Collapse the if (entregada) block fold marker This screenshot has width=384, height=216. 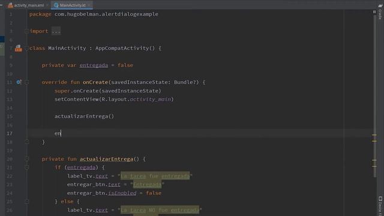click(26, 167)
